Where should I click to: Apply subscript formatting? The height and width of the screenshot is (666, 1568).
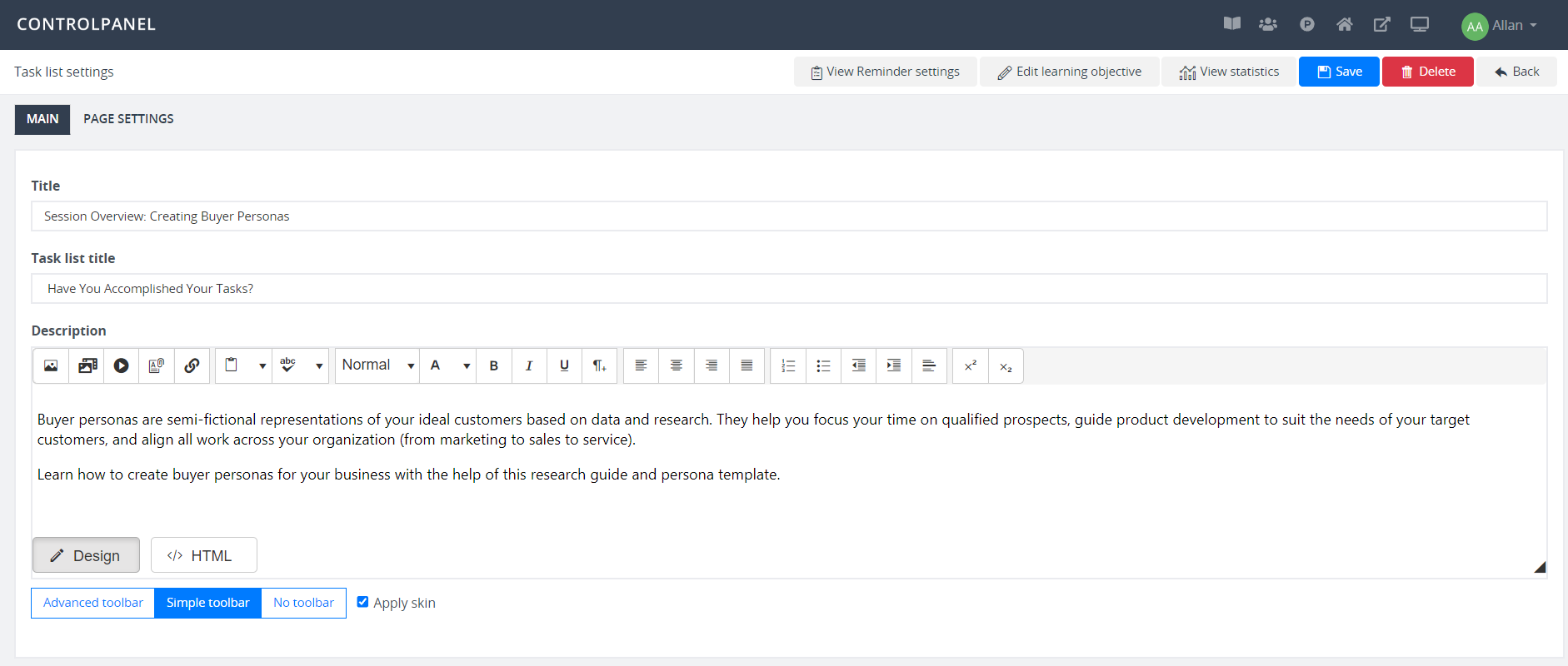[x=1006, y=365]
